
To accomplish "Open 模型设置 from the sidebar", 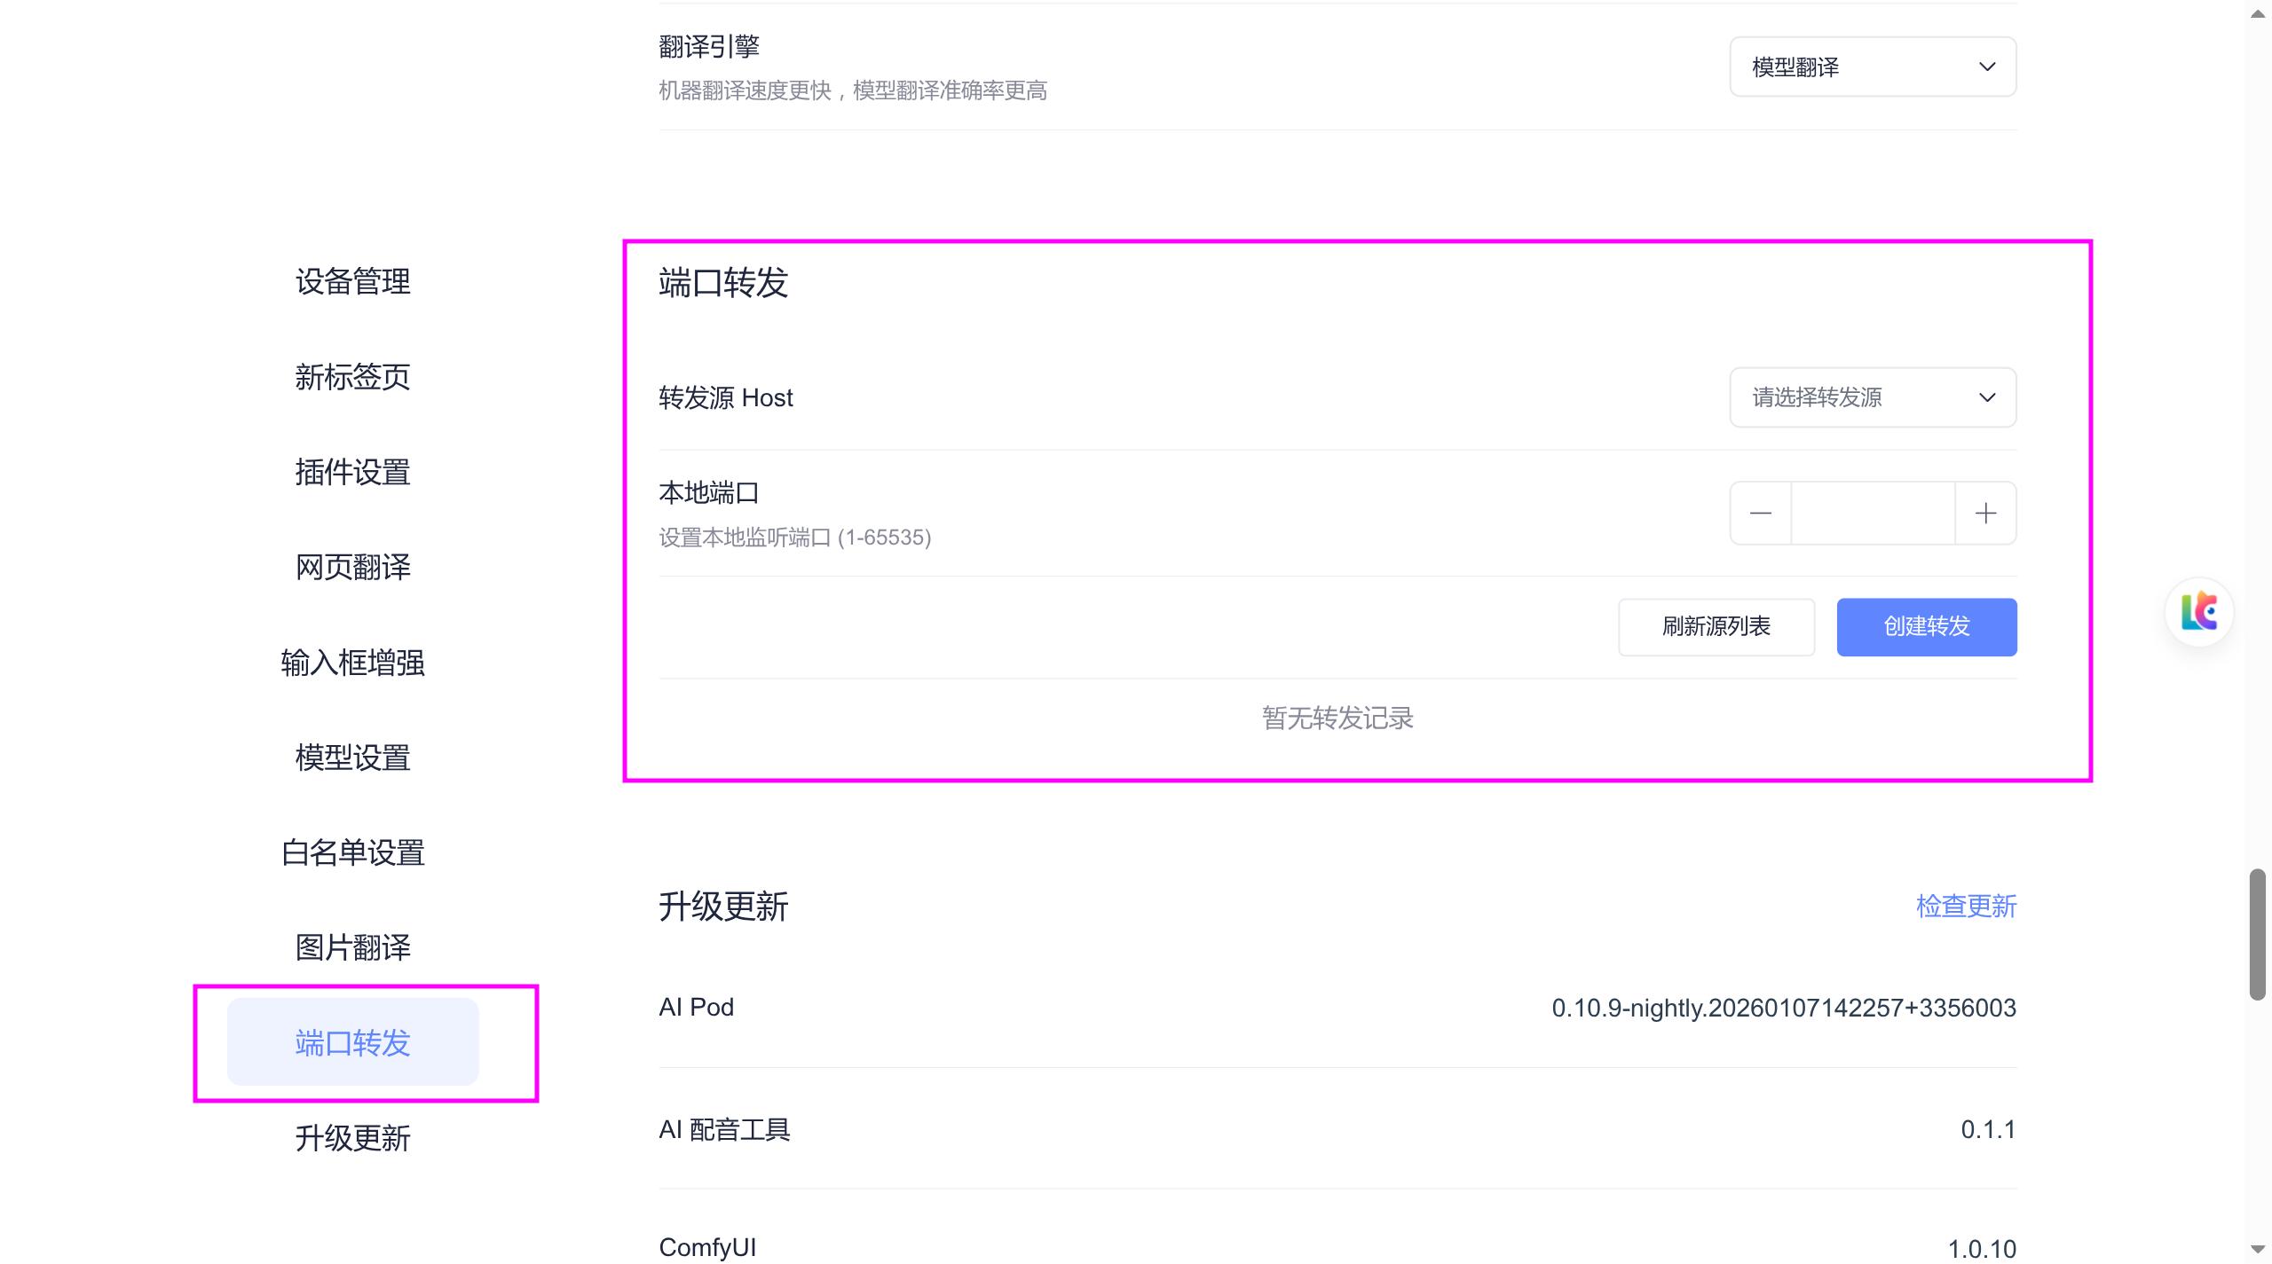I will (352, 758).
